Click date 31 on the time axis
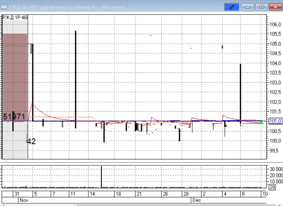Screen dimensions: 283x206 (x=17, y=194)
